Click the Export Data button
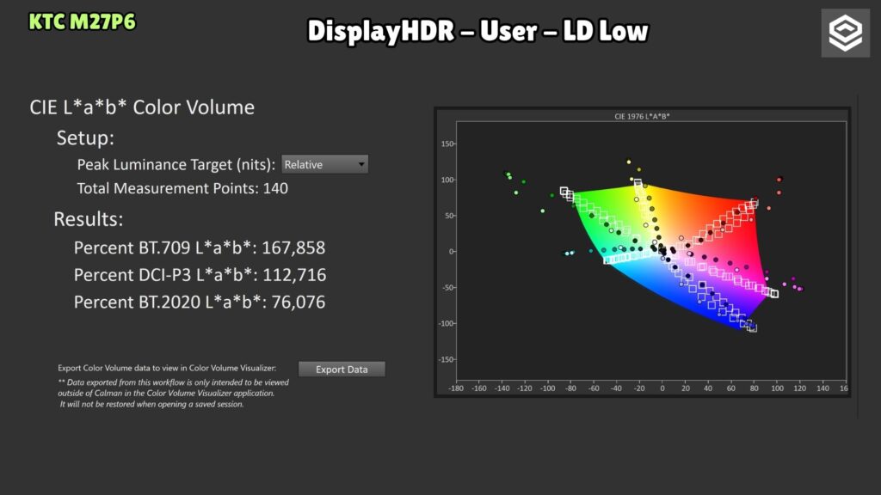 [x=342, y=370]
